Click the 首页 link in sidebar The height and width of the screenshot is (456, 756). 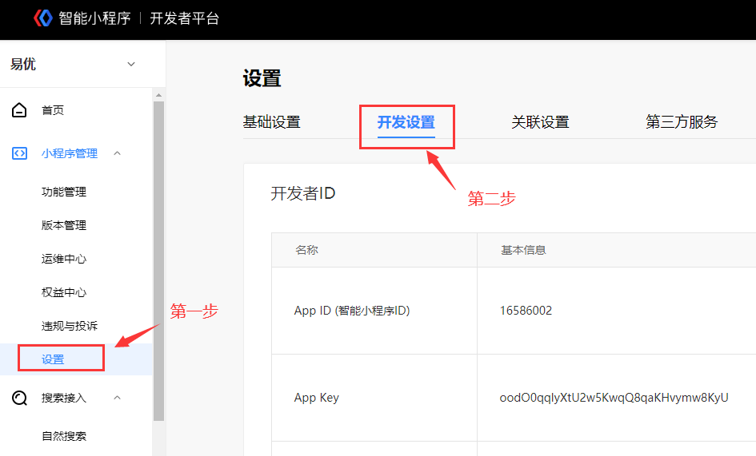click(53, 110)
